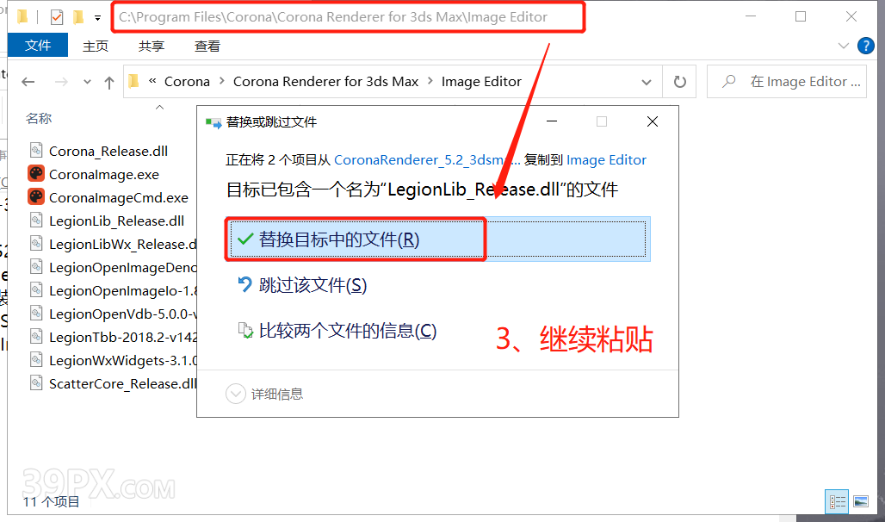
Task: Open the 文件 menu tab
Action: [38, 45]
